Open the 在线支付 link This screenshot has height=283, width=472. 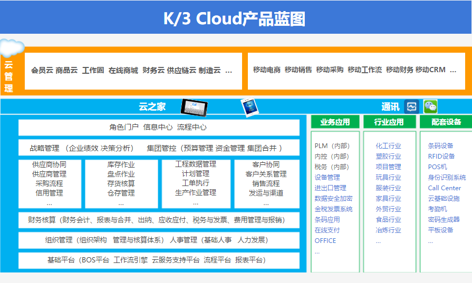[x=327, y=230]
